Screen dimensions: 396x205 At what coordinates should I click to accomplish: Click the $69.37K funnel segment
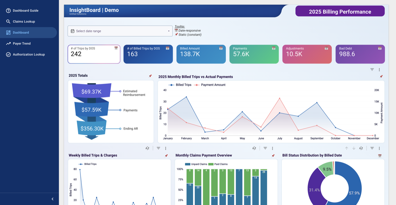pos(91,92)
